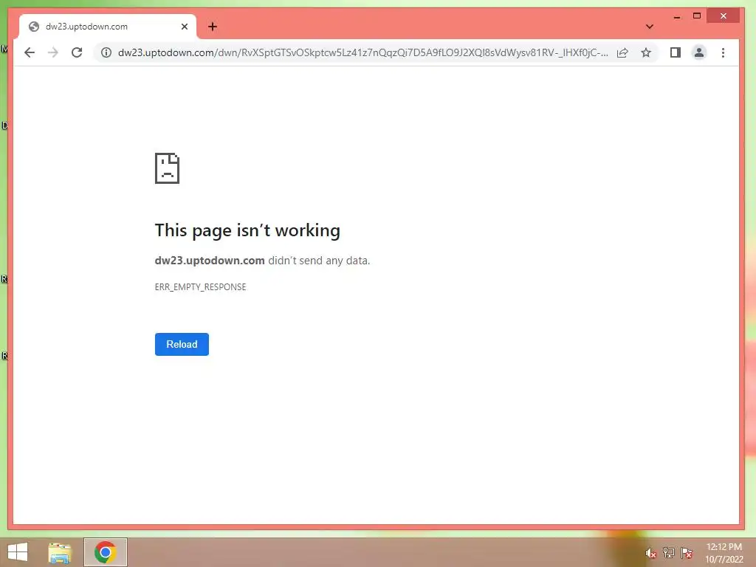Reload page using the toolbar refresh icon
Image resolution: width=756 pixels, height=567 pixels.
77,52
